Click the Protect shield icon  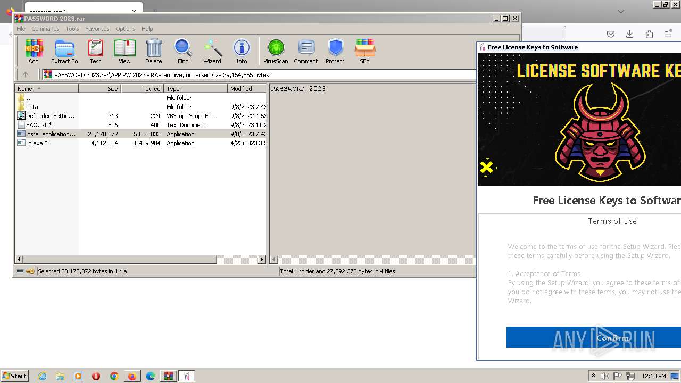tap(335, 52)
